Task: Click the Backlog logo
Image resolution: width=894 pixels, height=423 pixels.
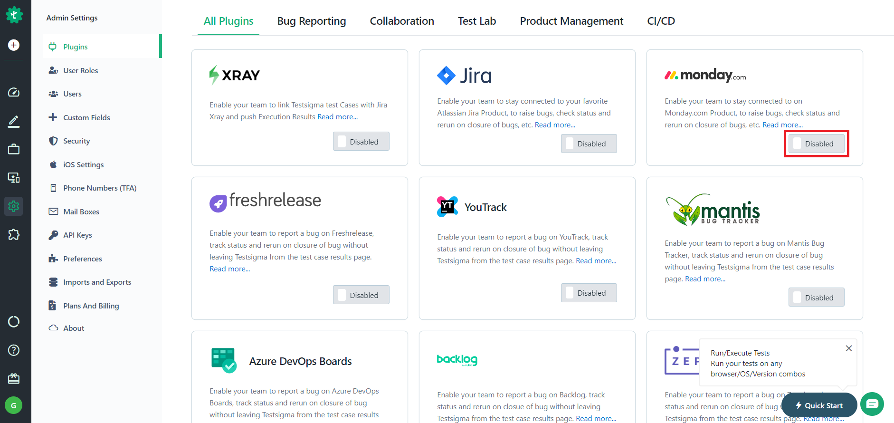Action: [457, 360]
